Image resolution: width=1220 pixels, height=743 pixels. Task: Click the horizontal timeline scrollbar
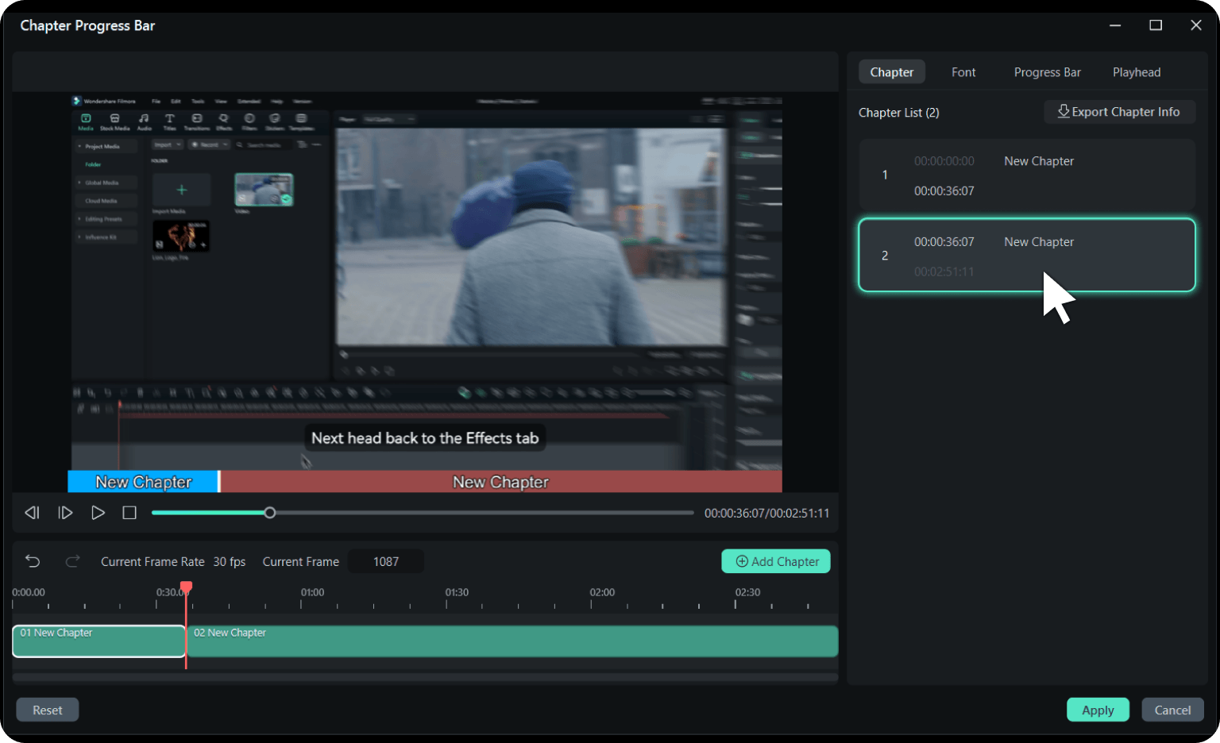[x=425, y=678]
